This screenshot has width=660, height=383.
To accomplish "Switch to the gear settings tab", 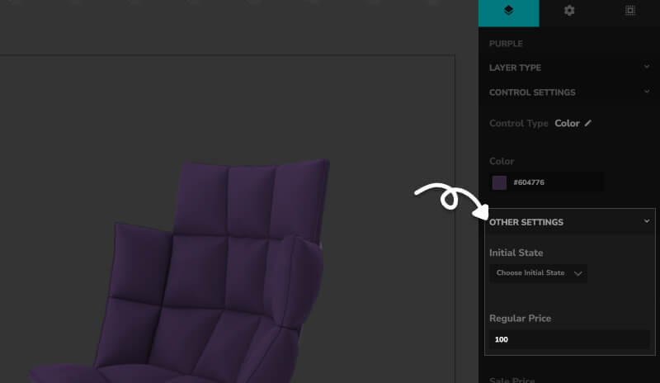I will tap(569, 12).
